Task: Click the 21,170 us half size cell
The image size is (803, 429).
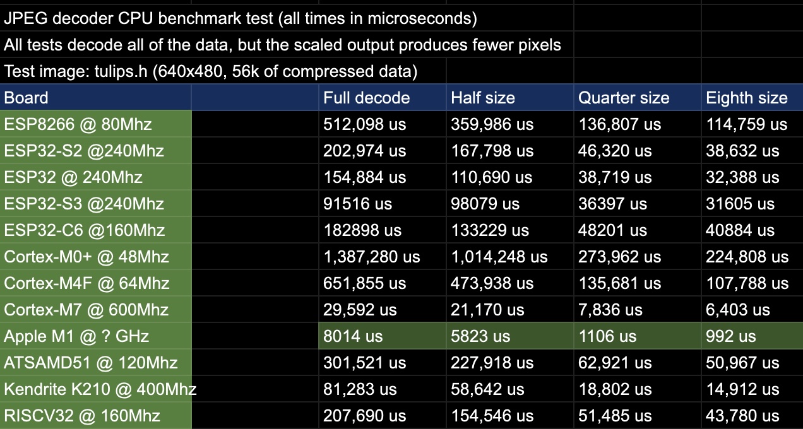Action: [509, 310]
